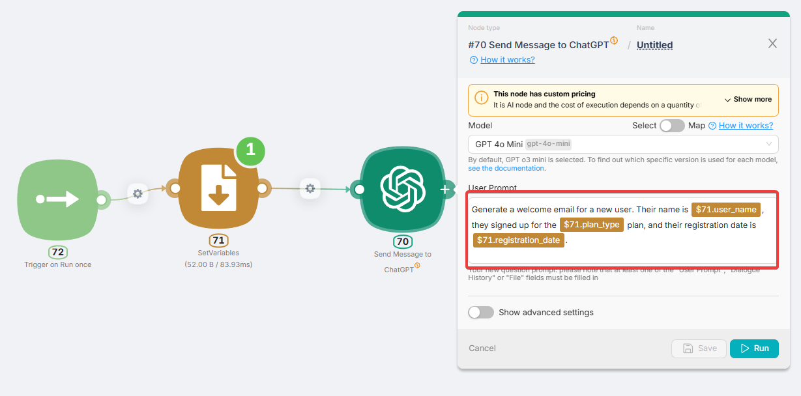Click the green badge showing 1
This screenshot has width=801, height=396.
pos(250,151)
